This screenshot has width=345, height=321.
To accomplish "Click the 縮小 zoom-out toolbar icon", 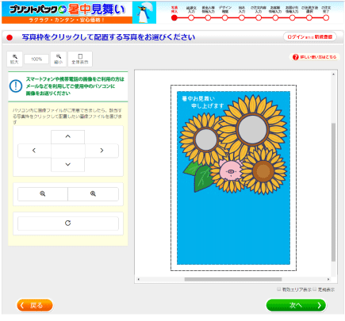I will [59, 59].
